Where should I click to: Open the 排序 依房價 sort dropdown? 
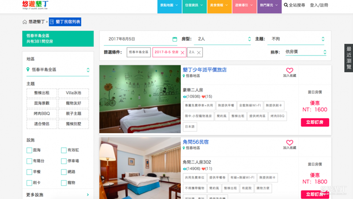click(x=305, y=52)
